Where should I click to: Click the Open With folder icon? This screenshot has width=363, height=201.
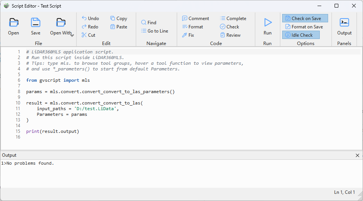click(61, 23)
